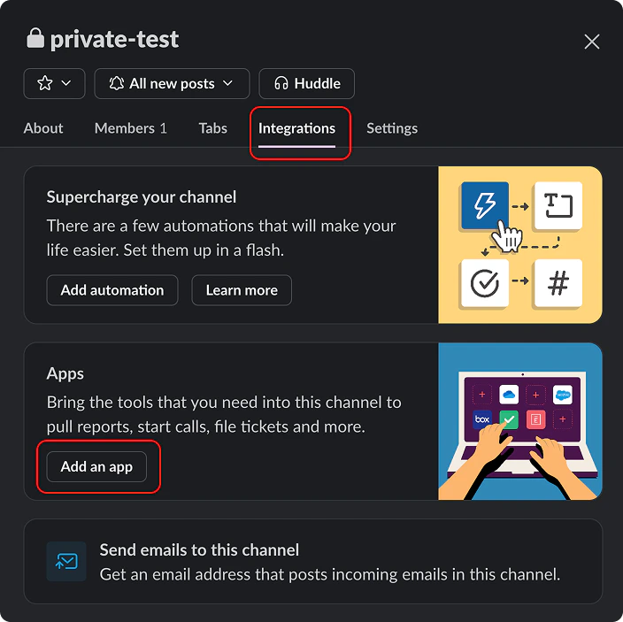This screenshot has height=622, width=623.
Task: Select the Integrations tab
Action: coord(296,128)
